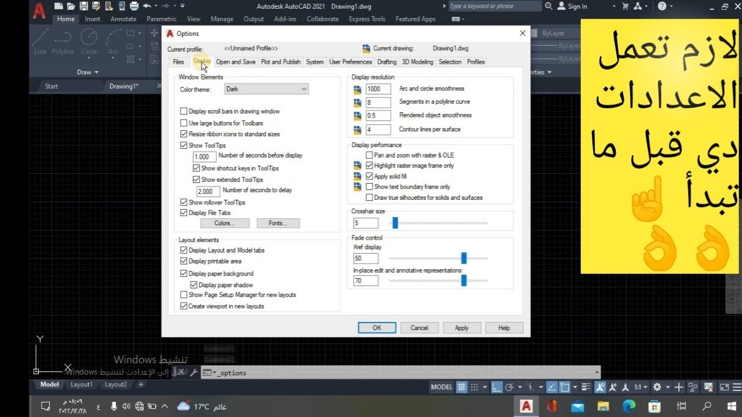742x417 pixels.
Task: Click the Save icon in Quick Access toolbar
Action: (x=83, y=6)
